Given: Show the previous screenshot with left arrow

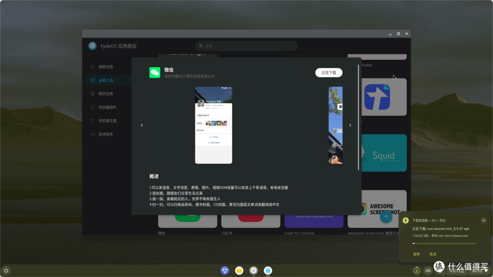Looking at the screenshot, I should tap(142, 125).
